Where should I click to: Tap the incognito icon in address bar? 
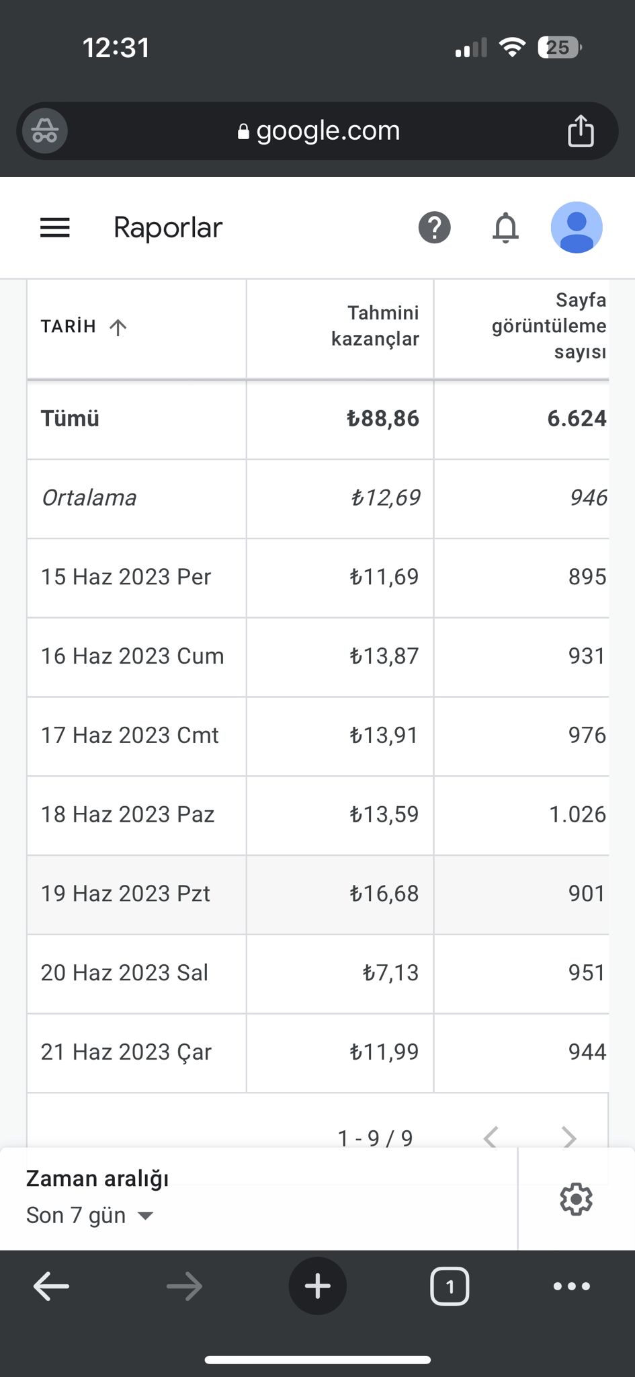(45, 130)
